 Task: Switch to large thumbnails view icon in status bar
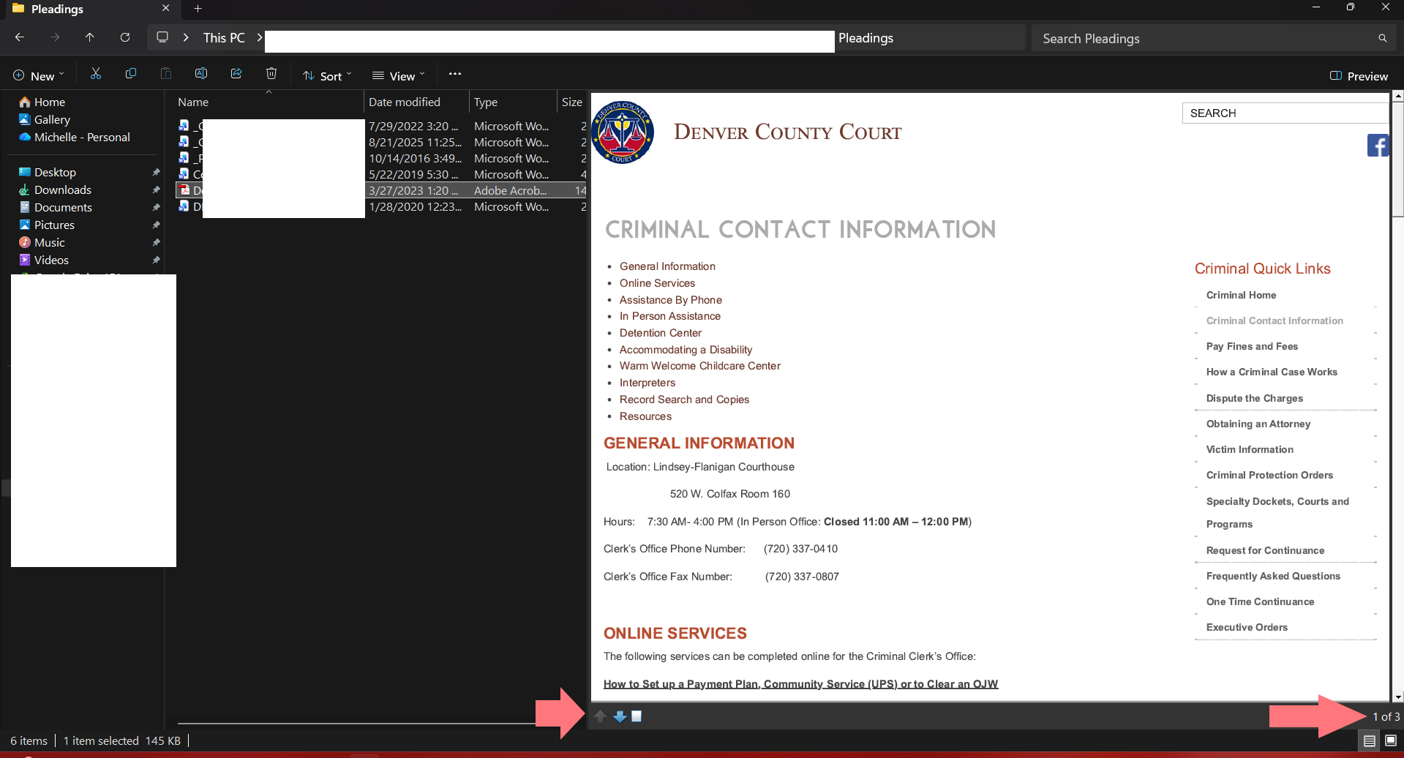(1391, 741)
